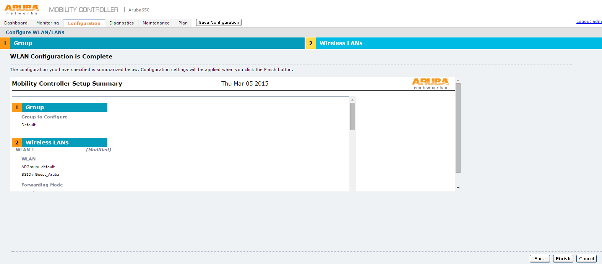The height and width of the screenshot is (264, 602).
Task: Click the "(Modified)" status text
Action: (x=99, y=150)
